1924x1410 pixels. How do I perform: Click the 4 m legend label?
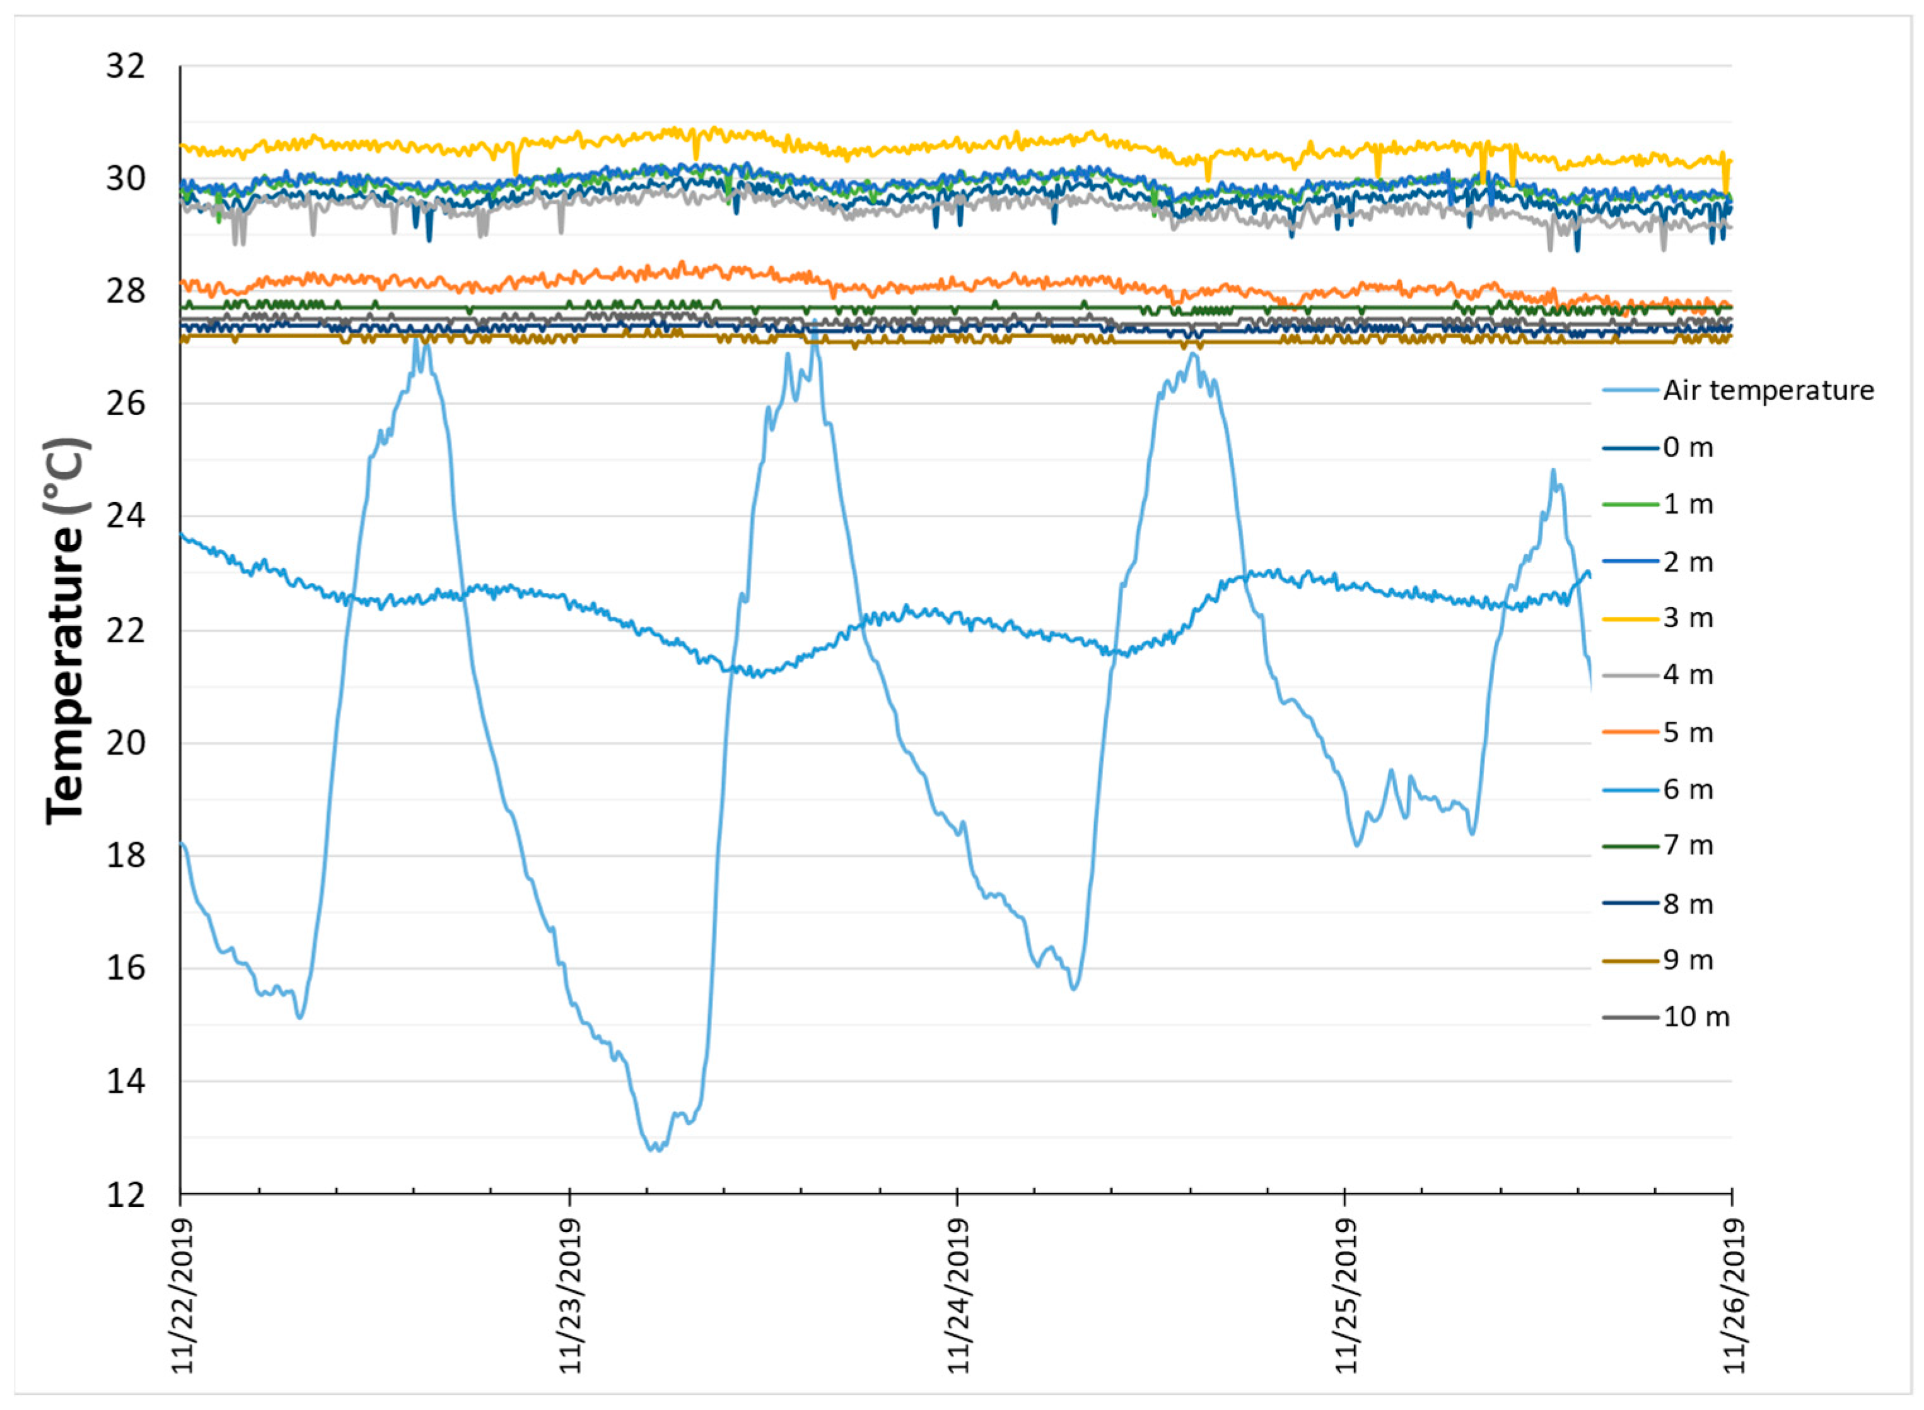tap(1688, 675)
